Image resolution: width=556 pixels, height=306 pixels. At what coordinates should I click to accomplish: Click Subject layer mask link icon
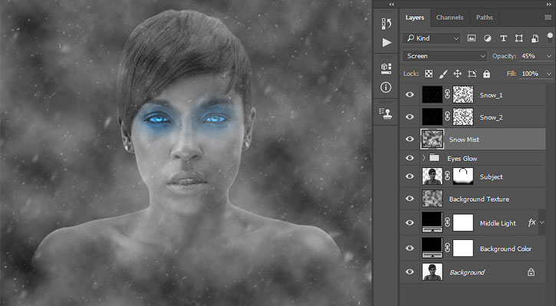448,176
